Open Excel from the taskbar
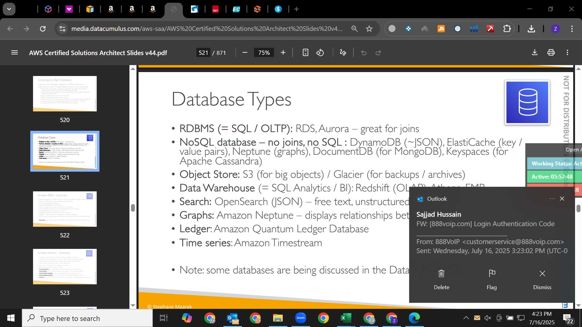This screenshot has width=582, height=327. [346, 318]
